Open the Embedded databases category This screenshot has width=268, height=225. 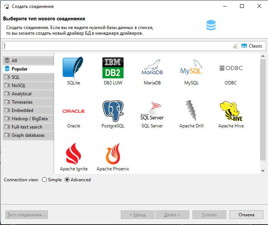click(28, 110)
